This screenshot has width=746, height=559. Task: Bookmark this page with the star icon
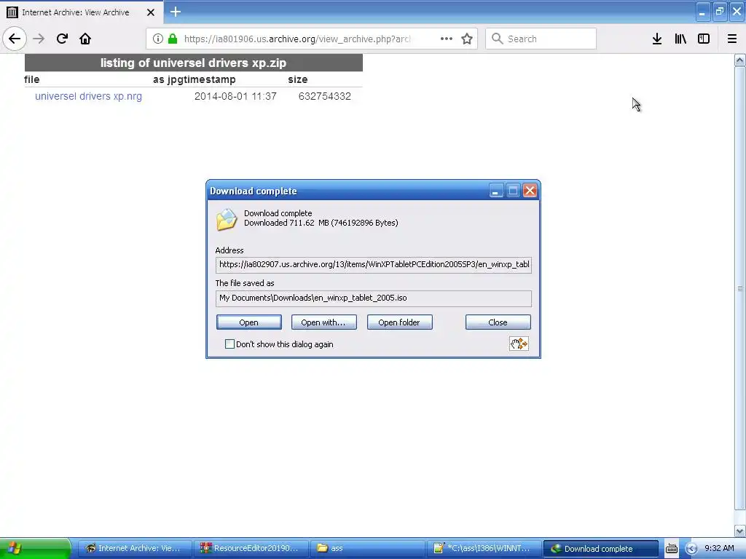coord(467,39)
